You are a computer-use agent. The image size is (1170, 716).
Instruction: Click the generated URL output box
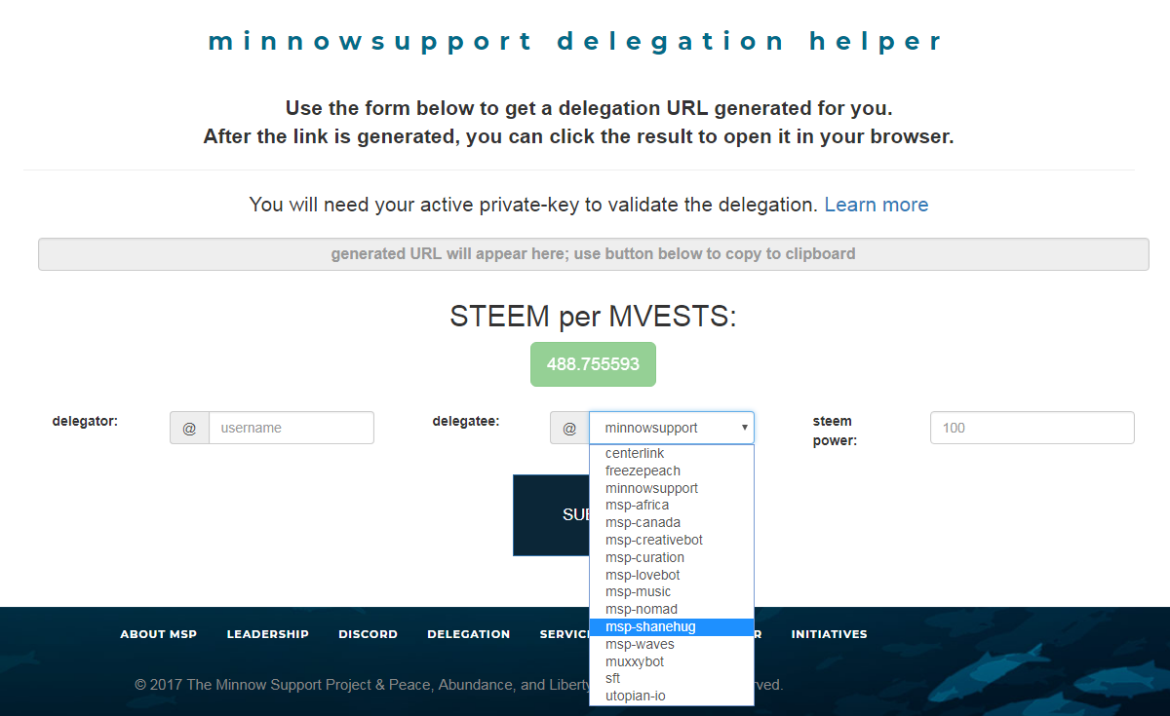pyautogui.click(x=593, y=254)
